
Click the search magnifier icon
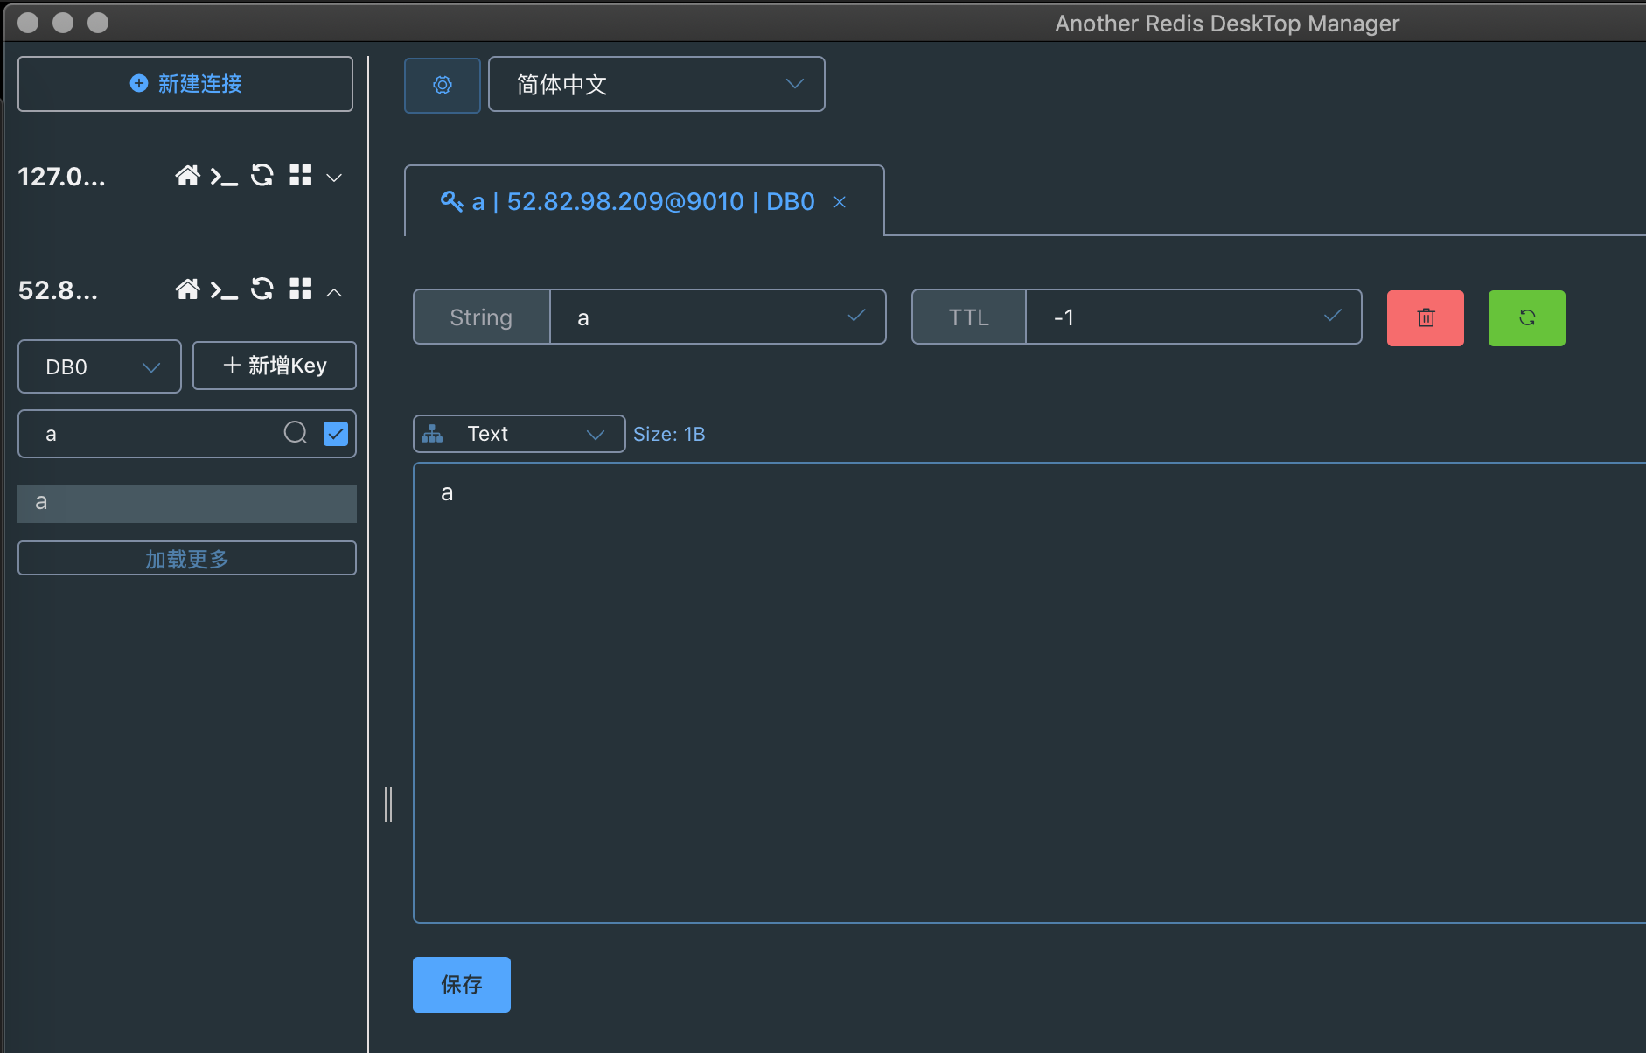point(296,433)
